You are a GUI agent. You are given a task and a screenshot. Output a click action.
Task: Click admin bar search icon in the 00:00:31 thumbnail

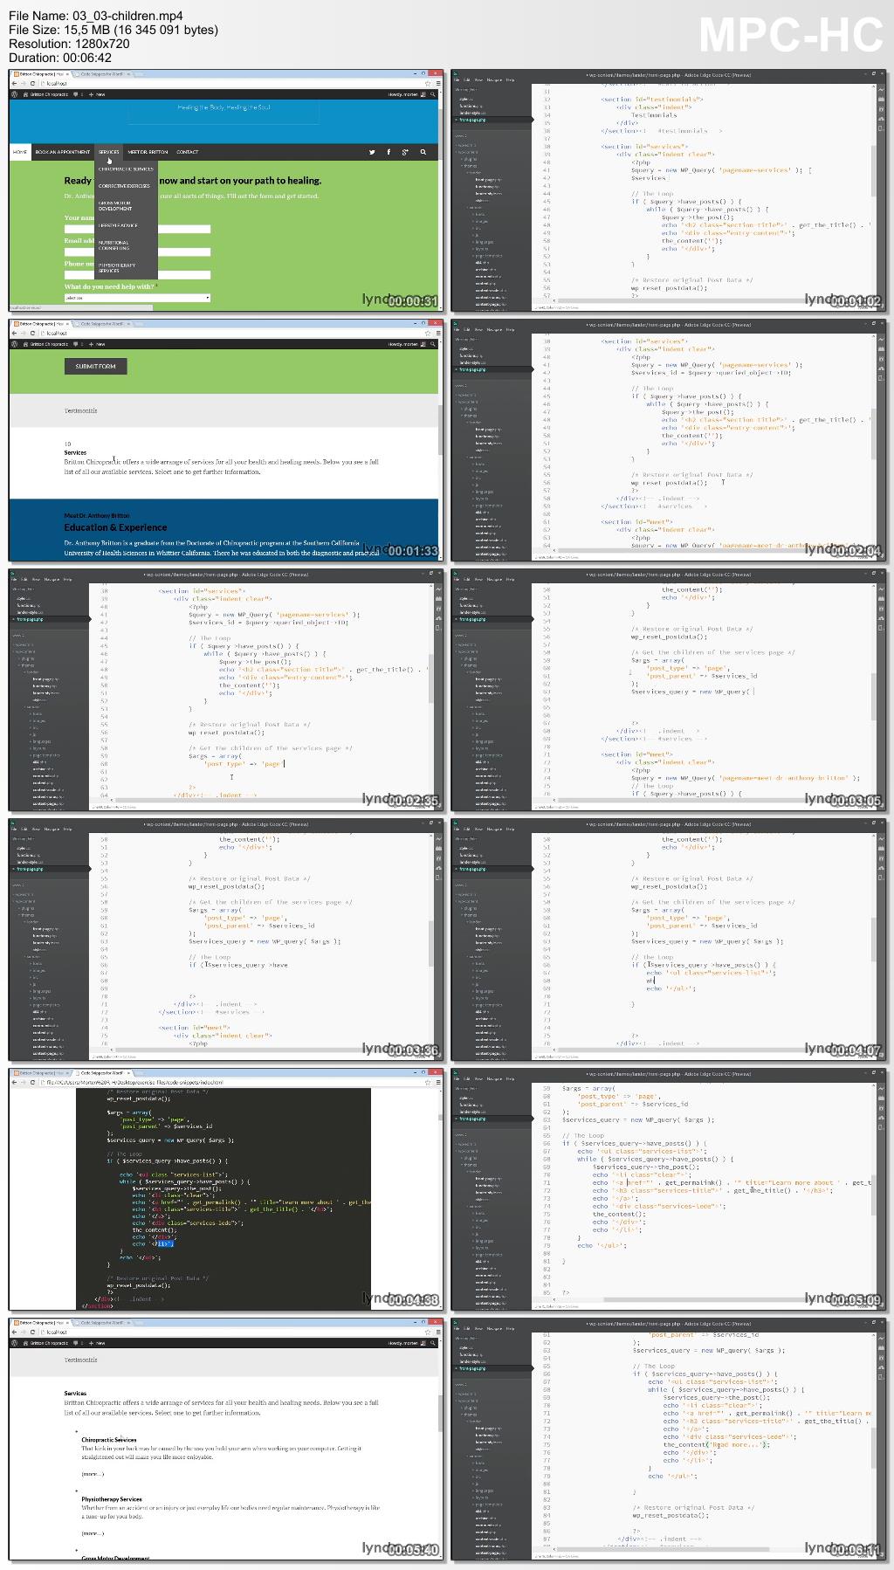(434, 94)
